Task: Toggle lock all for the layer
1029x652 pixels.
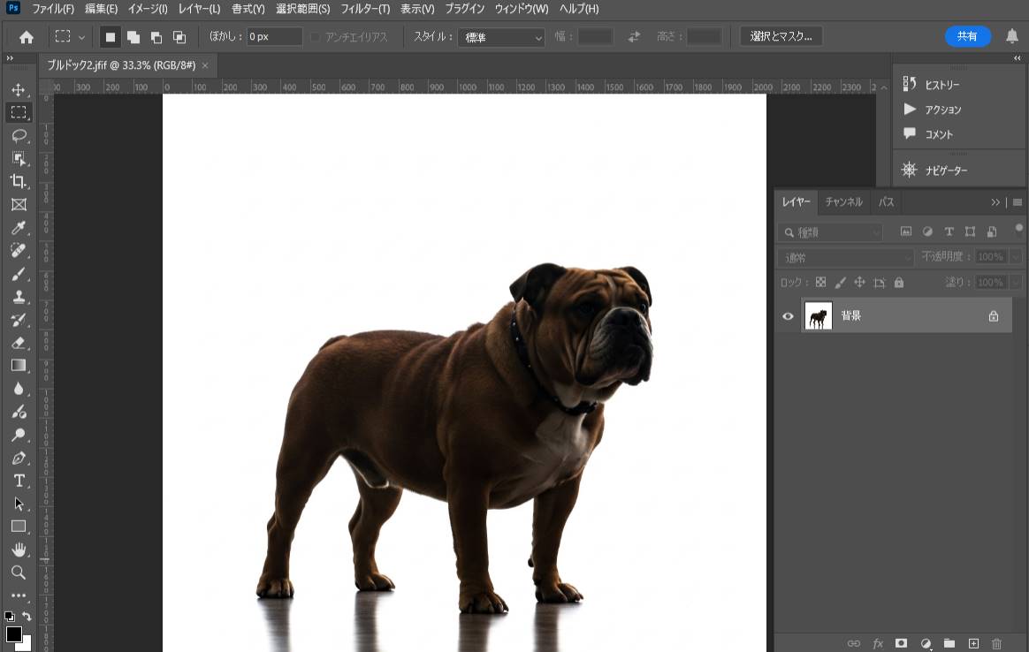Action: coord(899,283)
